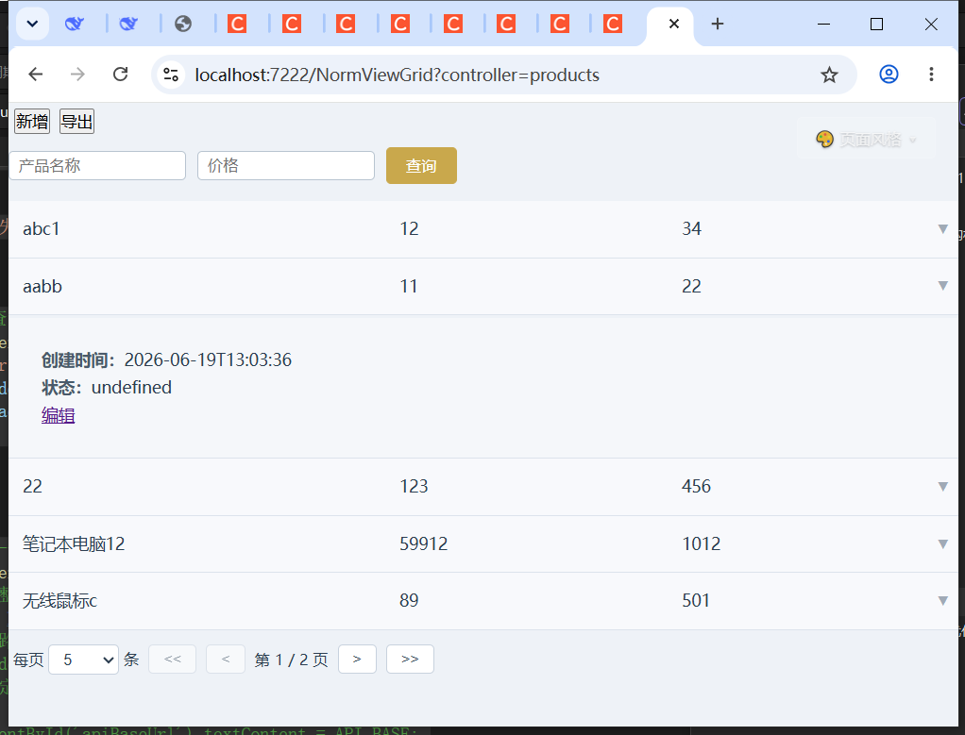
Task: Focus the 价格 input field
Action: click(x=285, y=165)
